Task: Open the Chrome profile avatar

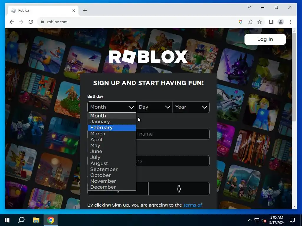Action: coord(281,22)
